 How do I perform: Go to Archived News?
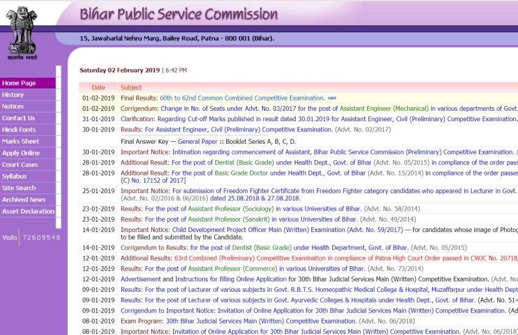pos(24,200)
